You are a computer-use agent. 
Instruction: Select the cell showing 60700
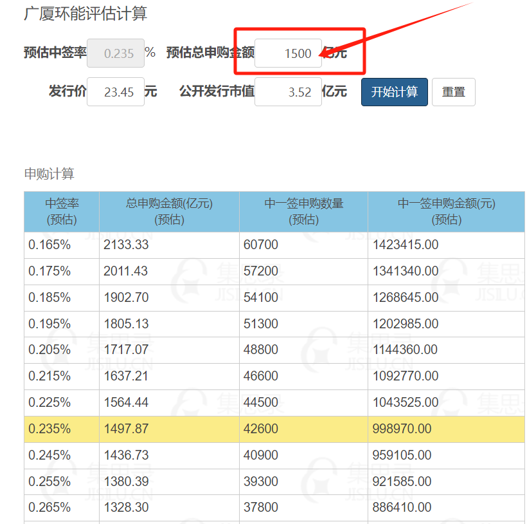303,245
